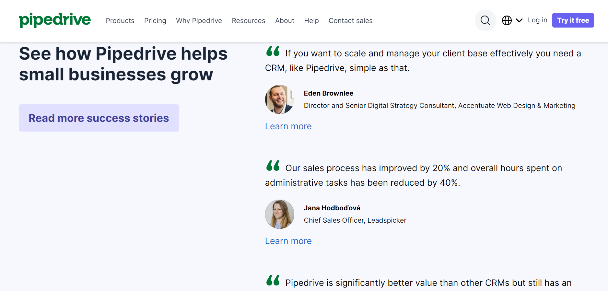This screenshot has height=291, width=608.
Task: Click the quote mark icon beside sales process testimonial
Action: tap(273, 166)
